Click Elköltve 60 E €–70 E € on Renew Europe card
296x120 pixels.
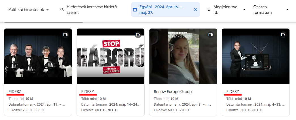[172, 110]
